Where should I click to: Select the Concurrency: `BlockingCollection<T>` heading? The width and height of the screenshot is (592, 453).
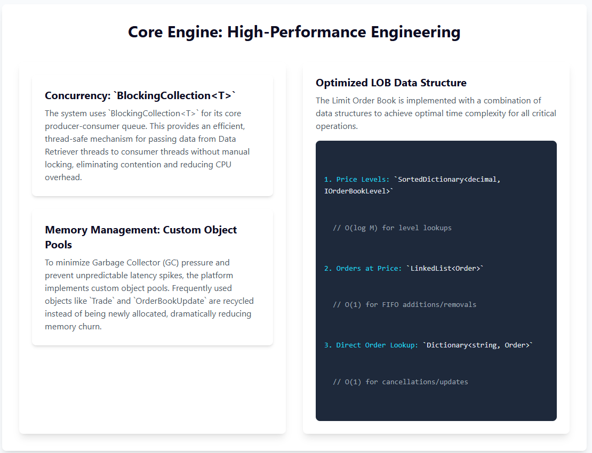140,95
